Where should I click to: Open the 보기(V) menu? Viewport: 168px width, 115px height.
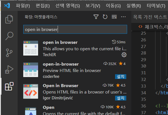coord(93,6)
